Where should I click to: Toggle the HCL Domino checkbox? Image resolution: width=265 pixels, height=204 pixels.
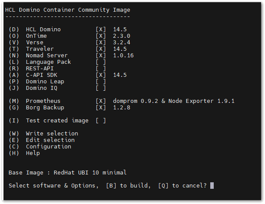click(101, 30)
